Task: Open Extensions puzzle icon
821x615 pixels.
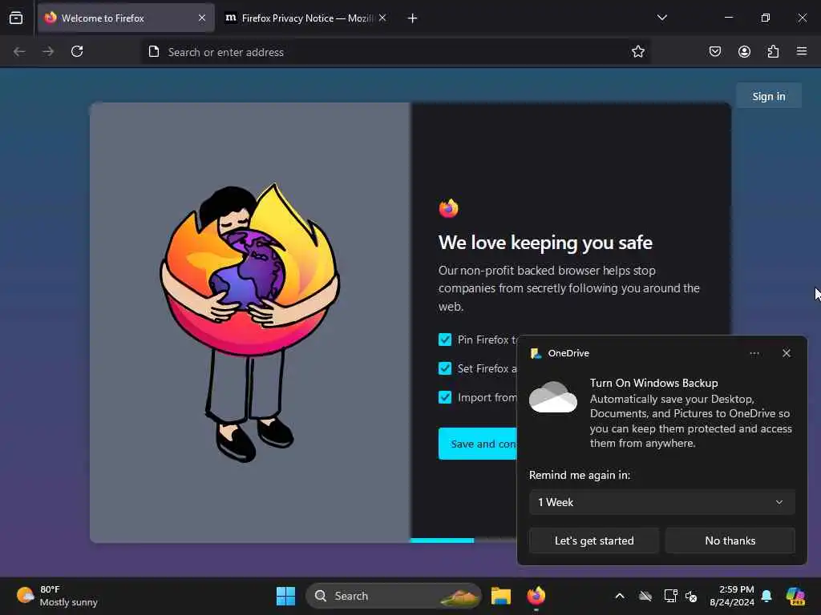Action: tap(773, 51)
